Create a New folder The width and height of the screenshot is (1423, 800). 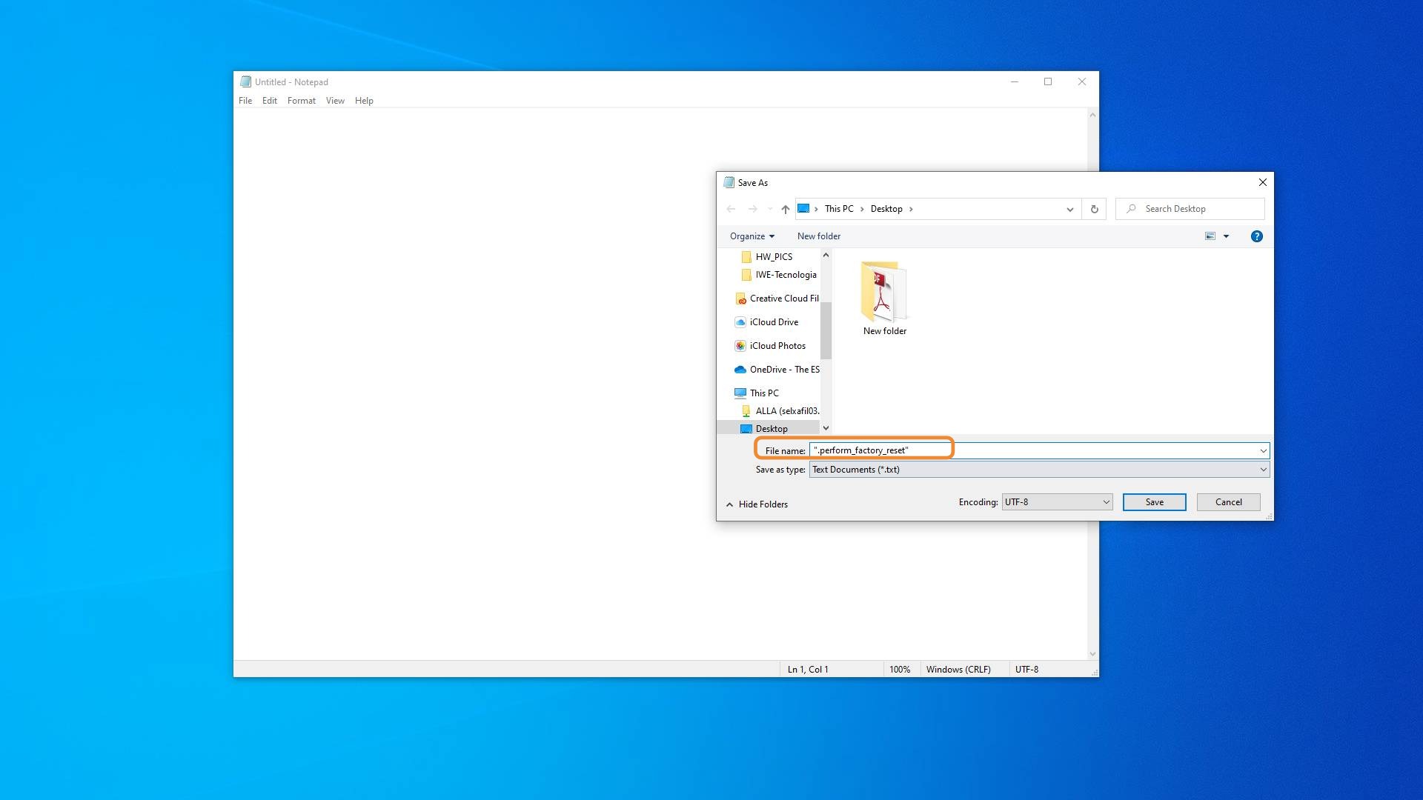click(x=819, y=236)
